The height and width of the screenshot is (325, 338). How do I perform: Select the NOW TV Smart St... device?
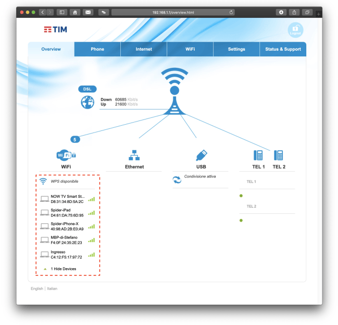(x=68, y=199)
